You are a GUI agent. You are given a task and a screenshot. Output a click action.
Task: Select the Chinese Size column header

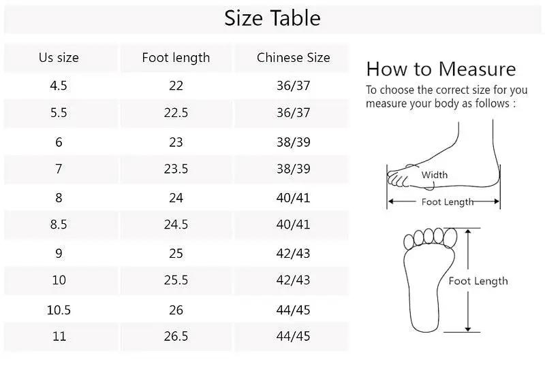click(293, 58)
